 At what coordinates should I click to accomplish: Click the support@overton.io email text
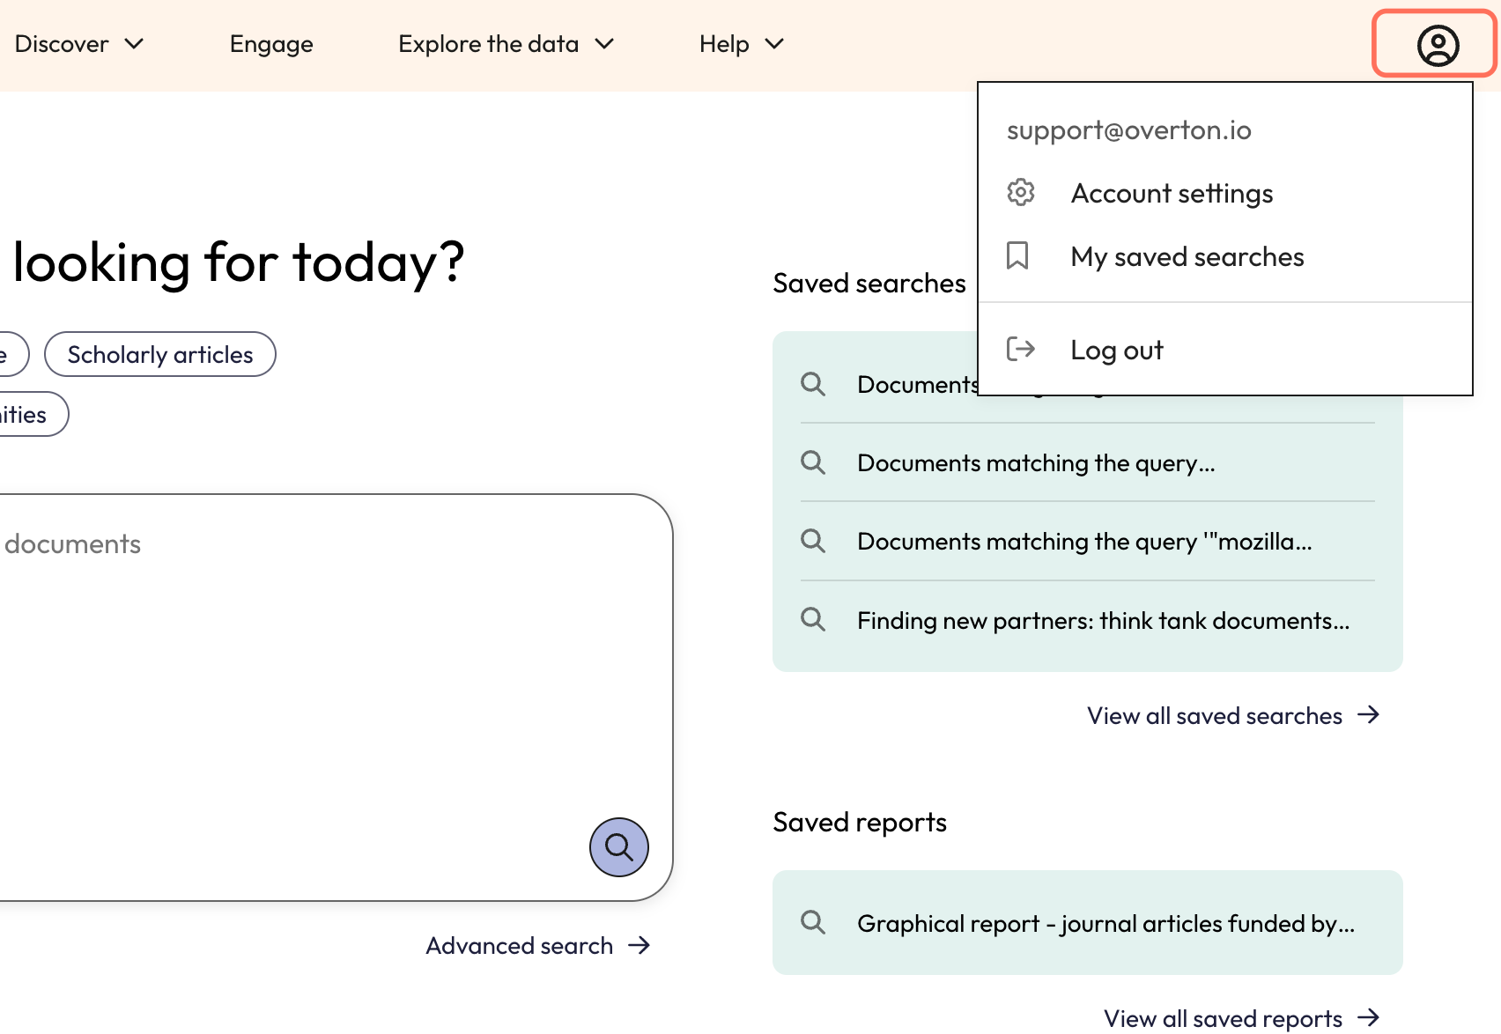point(1128,130)
